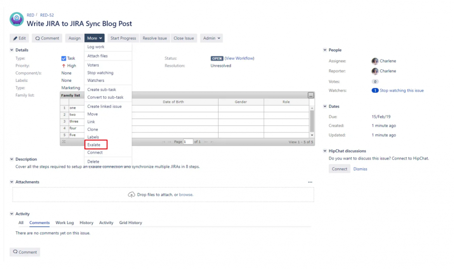Screen dimensions: 454x269
Task: Collapse the HipChat discussions section
Action: [x=325, y=151]
